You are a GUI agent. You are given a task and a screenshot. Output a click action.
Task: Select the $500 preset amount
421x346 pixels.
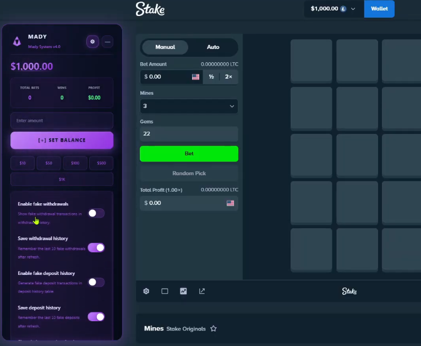(x=101, y=163)
